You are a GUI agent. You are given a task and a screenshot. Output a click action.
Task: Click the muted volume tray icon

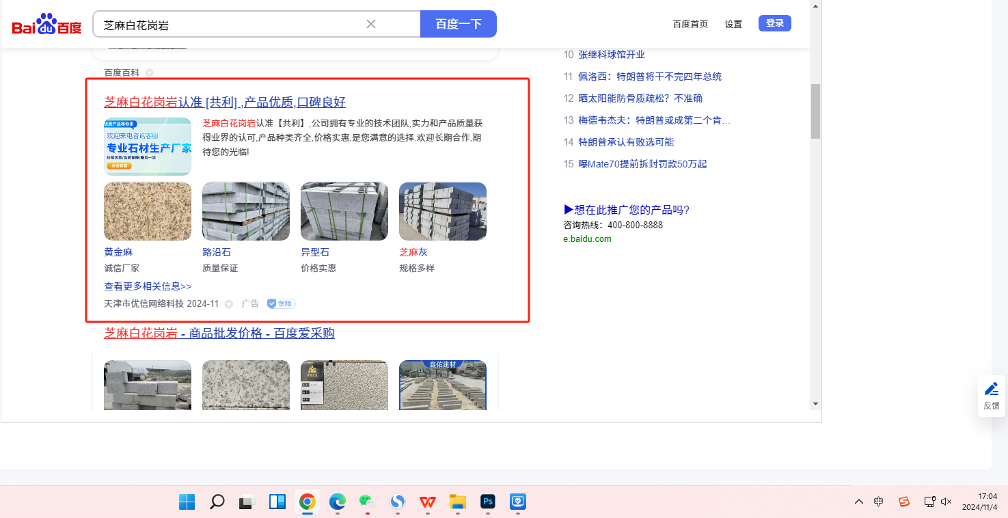946,502
